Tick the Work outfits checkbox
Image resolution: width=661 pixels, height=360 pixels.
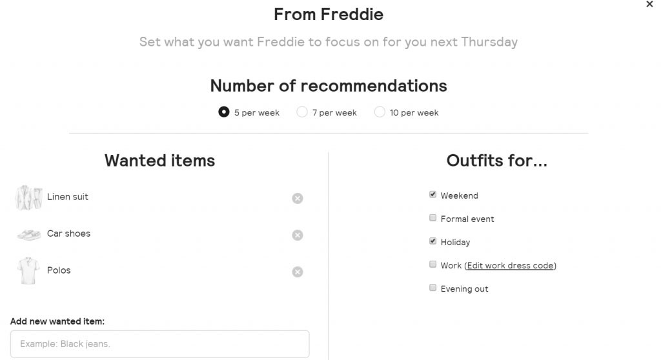[433, 265]
